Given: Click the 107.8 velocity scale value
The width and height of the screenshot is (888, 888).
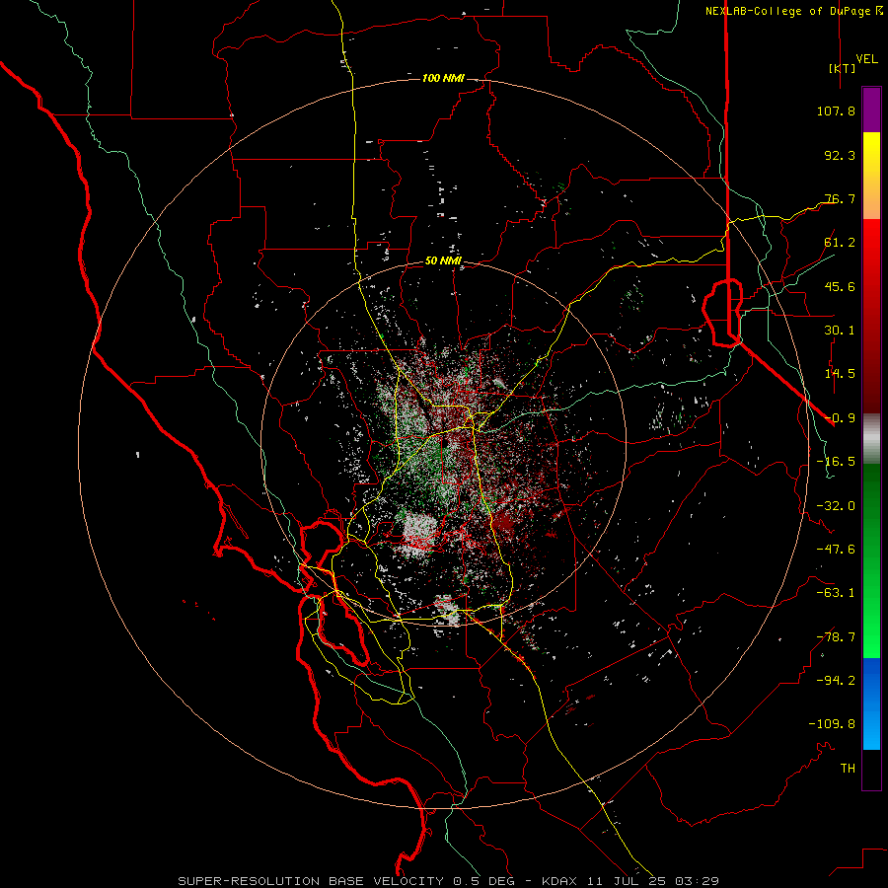Looking at the screenshot, I should pos(836,111).
